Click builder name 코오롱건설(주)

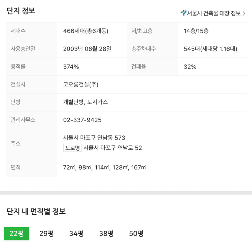81,84
